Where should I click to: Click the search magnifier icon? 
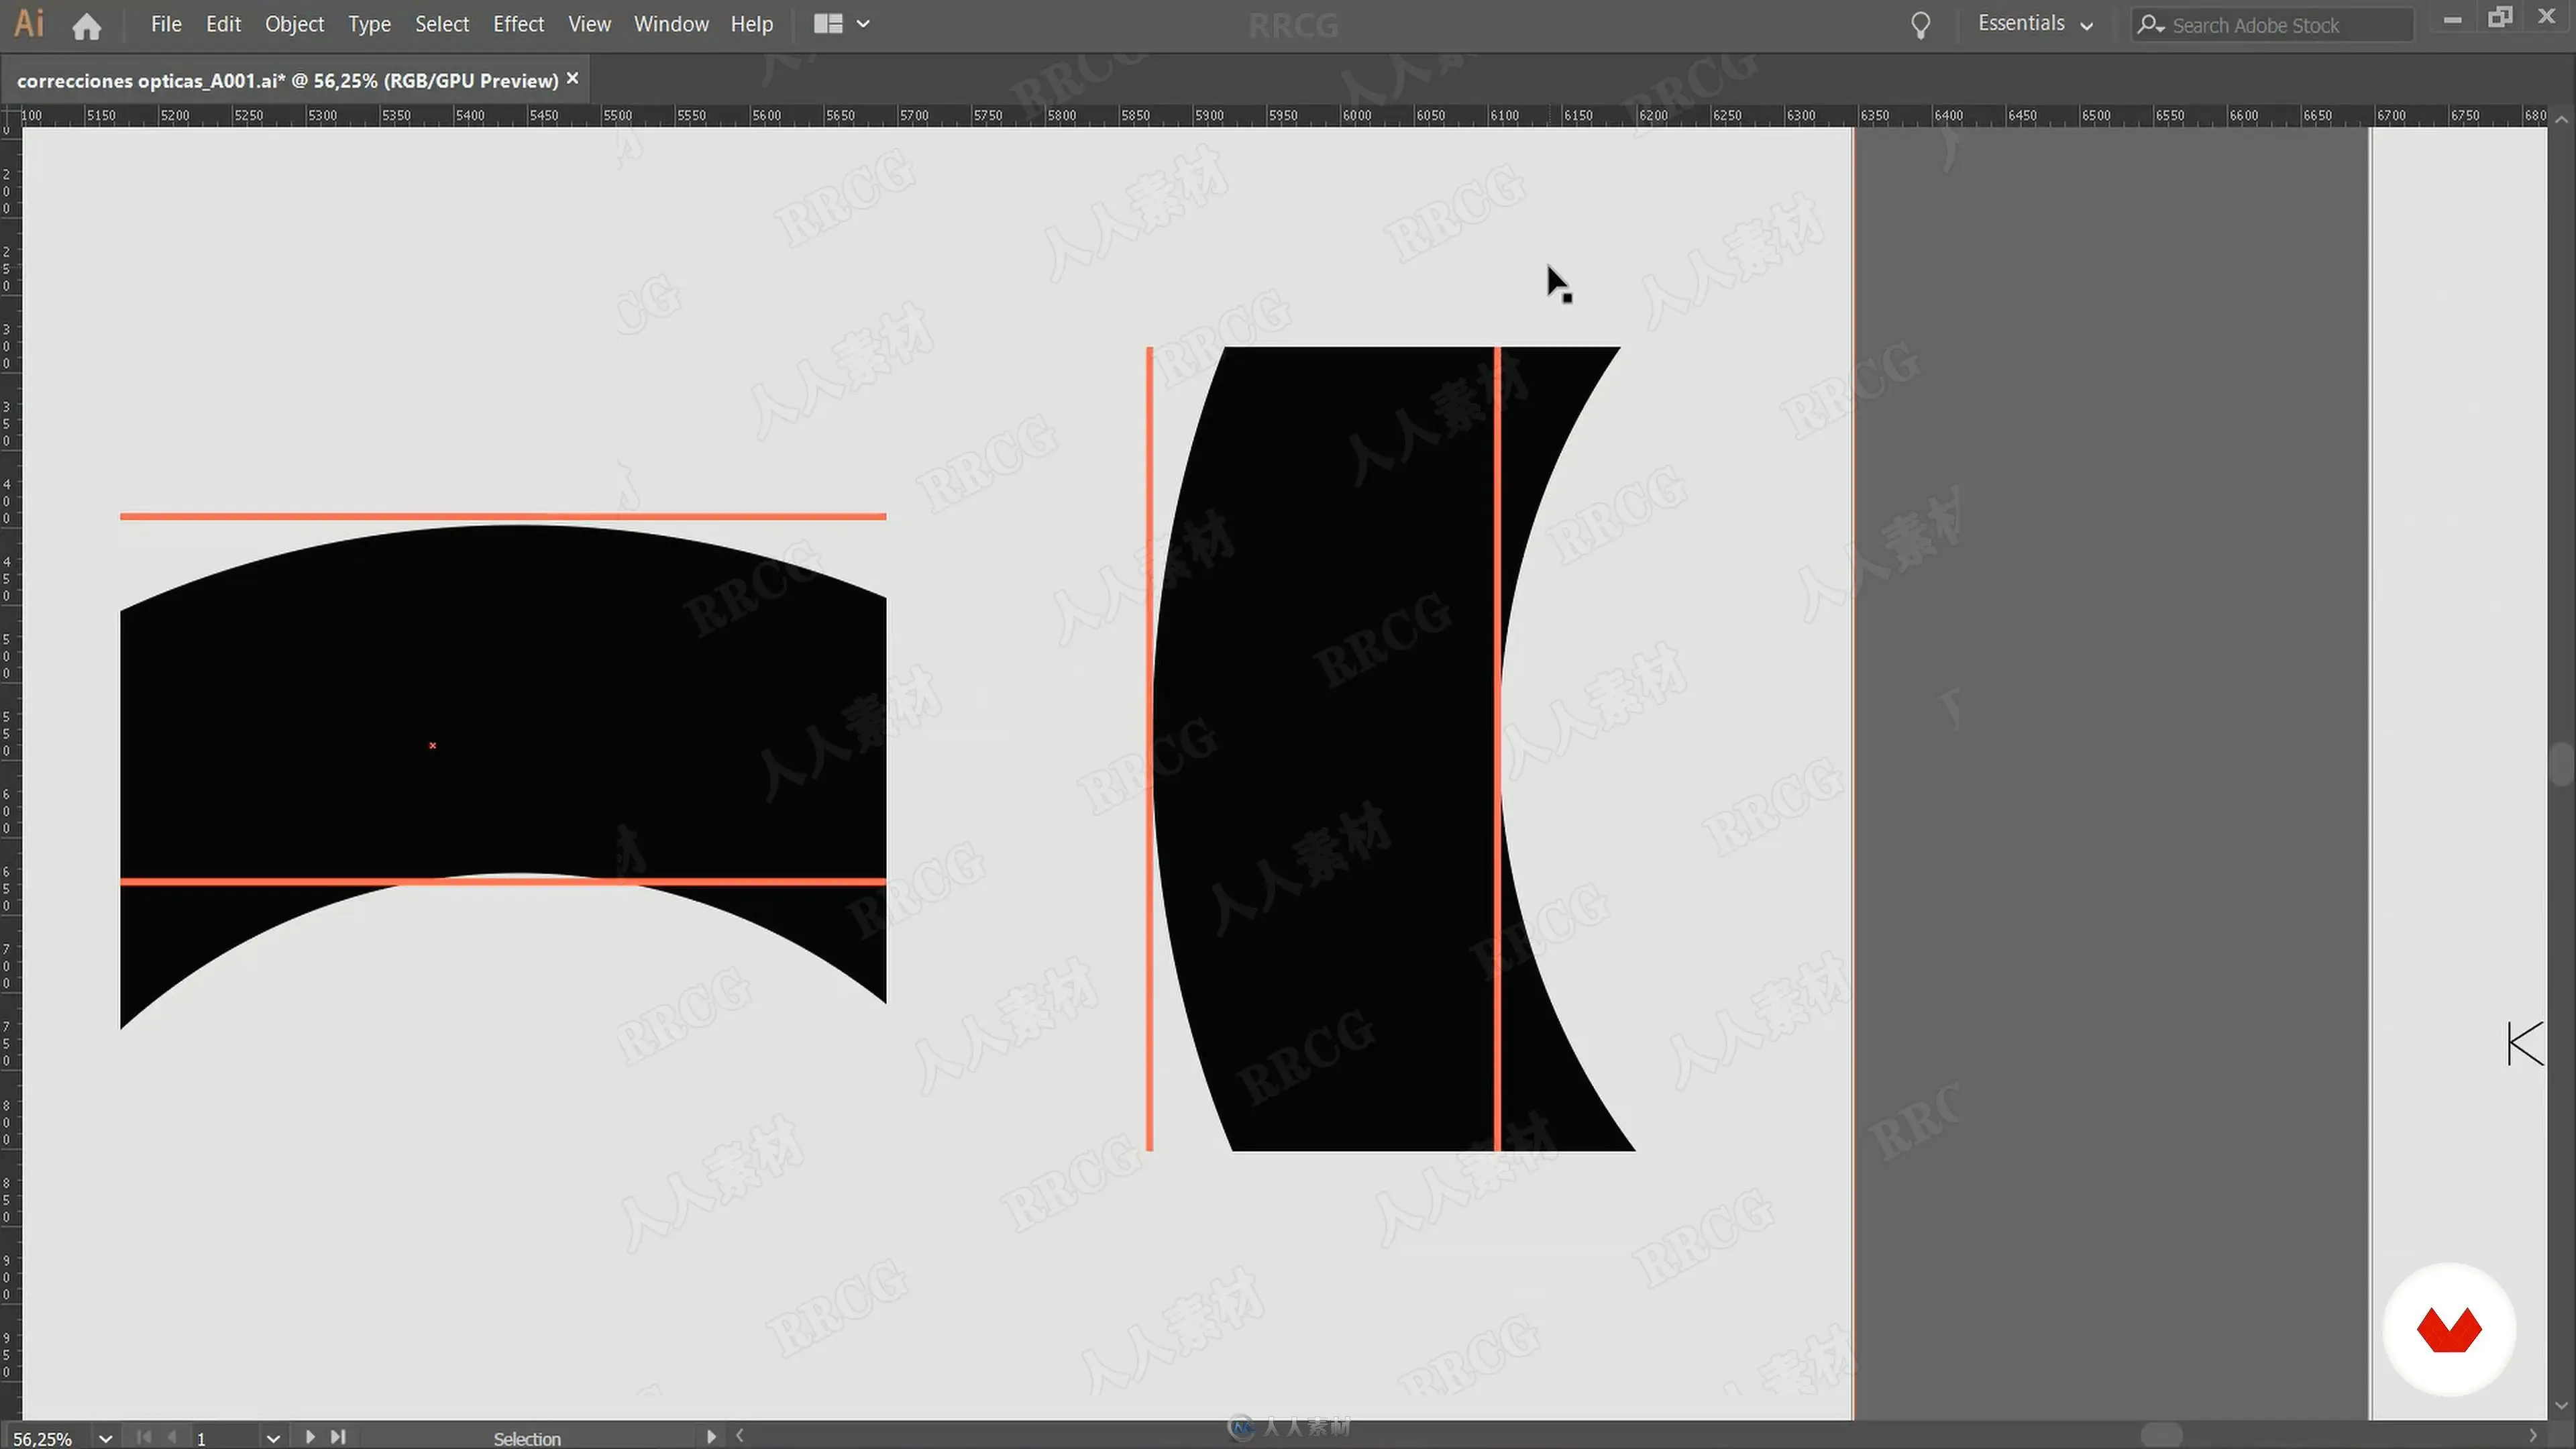(x=2149, y=24)
